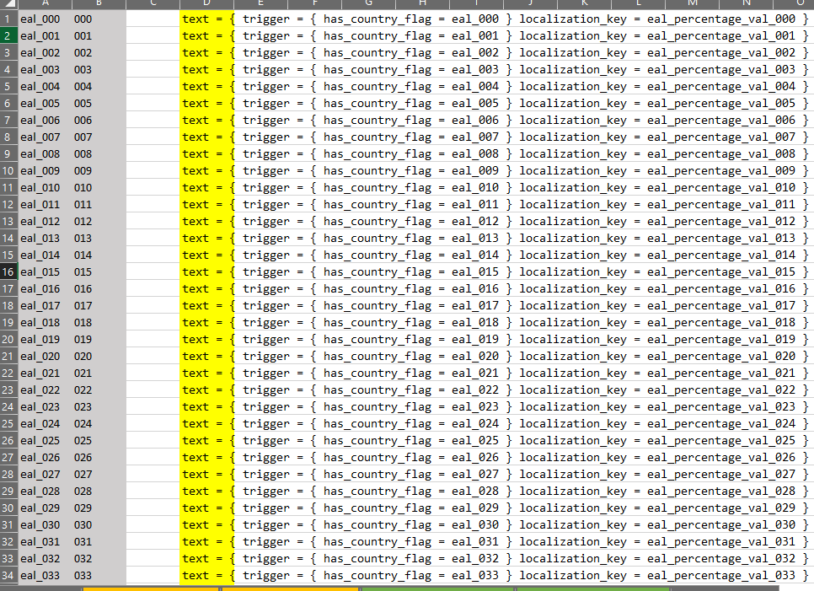The image size is (814, 591).
Task: Click cell containing eal_027 in column A
Action: pos(45,474)
